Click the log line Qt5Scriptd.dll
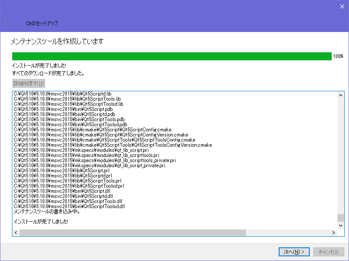The width and height of the screenshot is (349, 261). click(x=63, y=196)
